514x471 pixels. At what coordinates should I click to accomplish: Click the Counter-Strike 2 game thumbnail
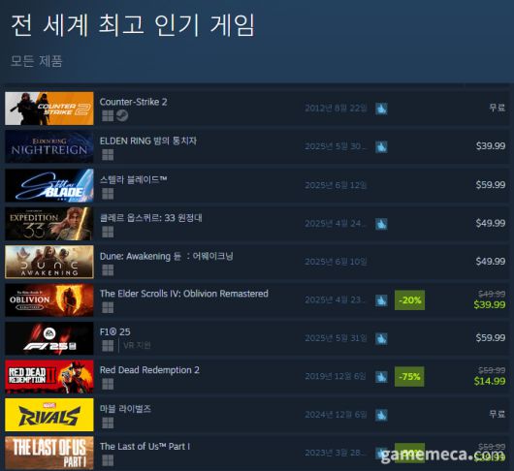coord(49,109)
